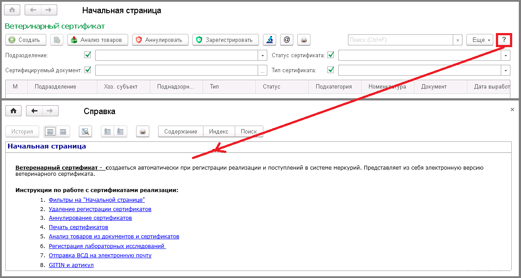Print the help page with printer icon
This screenshot has height=278, width=521.
[143, 132]
